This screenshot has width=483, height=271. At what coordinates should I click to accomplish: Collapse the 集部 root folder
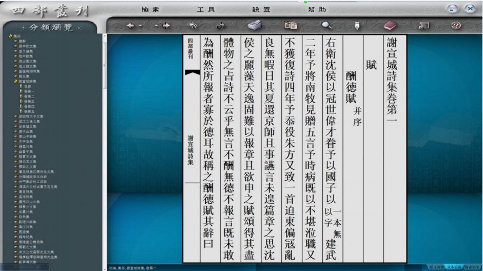(x=11, y=36)
